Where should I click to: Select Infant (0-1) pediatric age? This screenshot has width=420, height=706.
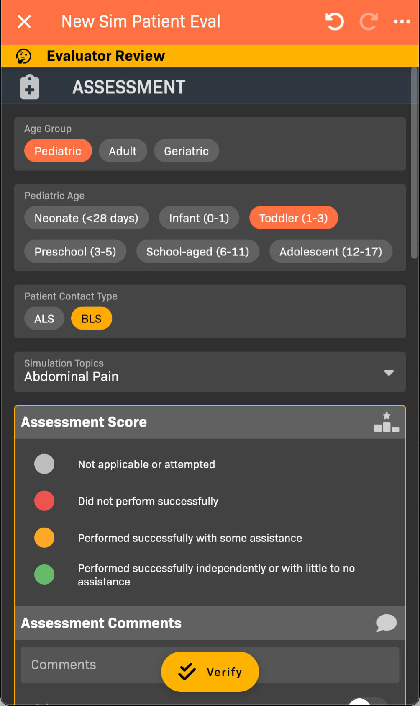199,218
